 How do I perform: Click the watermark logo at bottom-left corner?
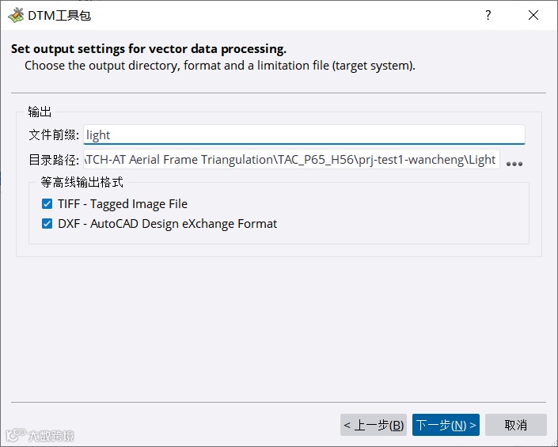[x=40, y=435]
